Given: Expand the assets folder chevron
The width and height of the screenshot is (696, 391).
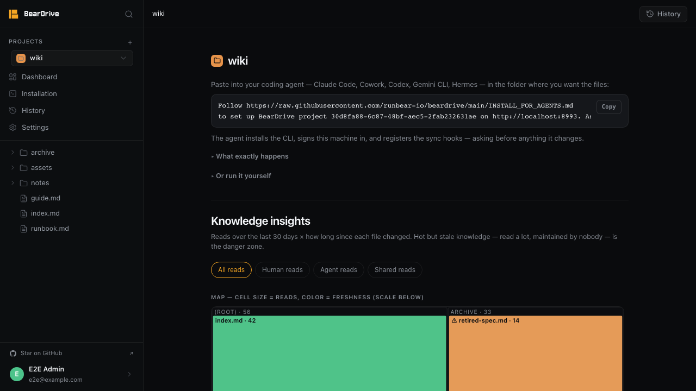Looking at the screenshot, I should point(13,168).
